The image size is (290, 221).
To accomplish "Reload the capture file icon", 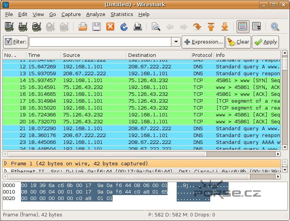I will (x=124, y=27).
